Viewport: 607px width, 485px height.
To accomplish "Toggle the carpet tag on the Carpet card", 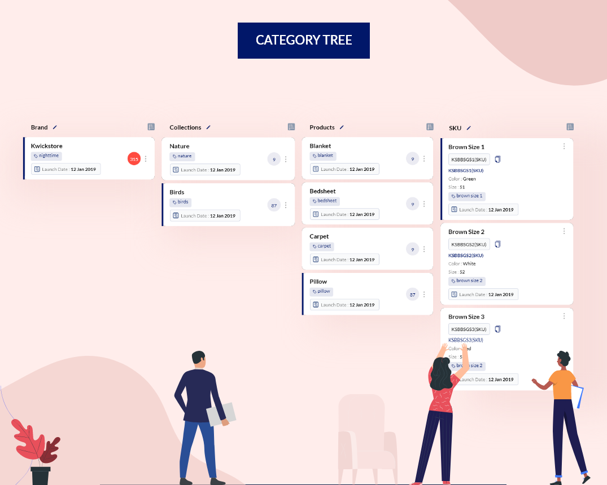I will (321, 246).
